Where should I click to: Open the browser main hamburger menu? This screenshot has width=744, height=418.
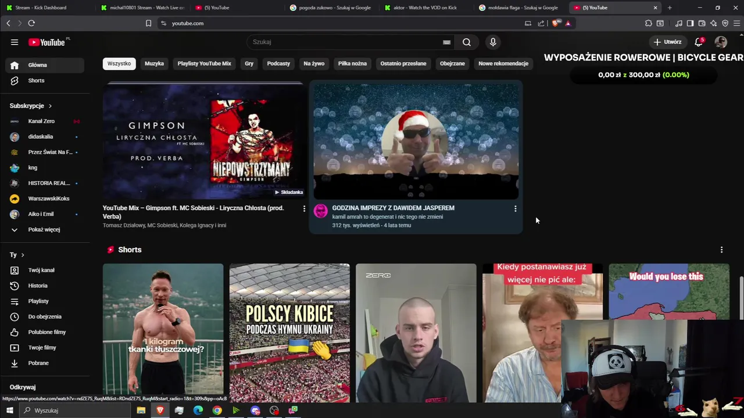(x=736, y=23)
